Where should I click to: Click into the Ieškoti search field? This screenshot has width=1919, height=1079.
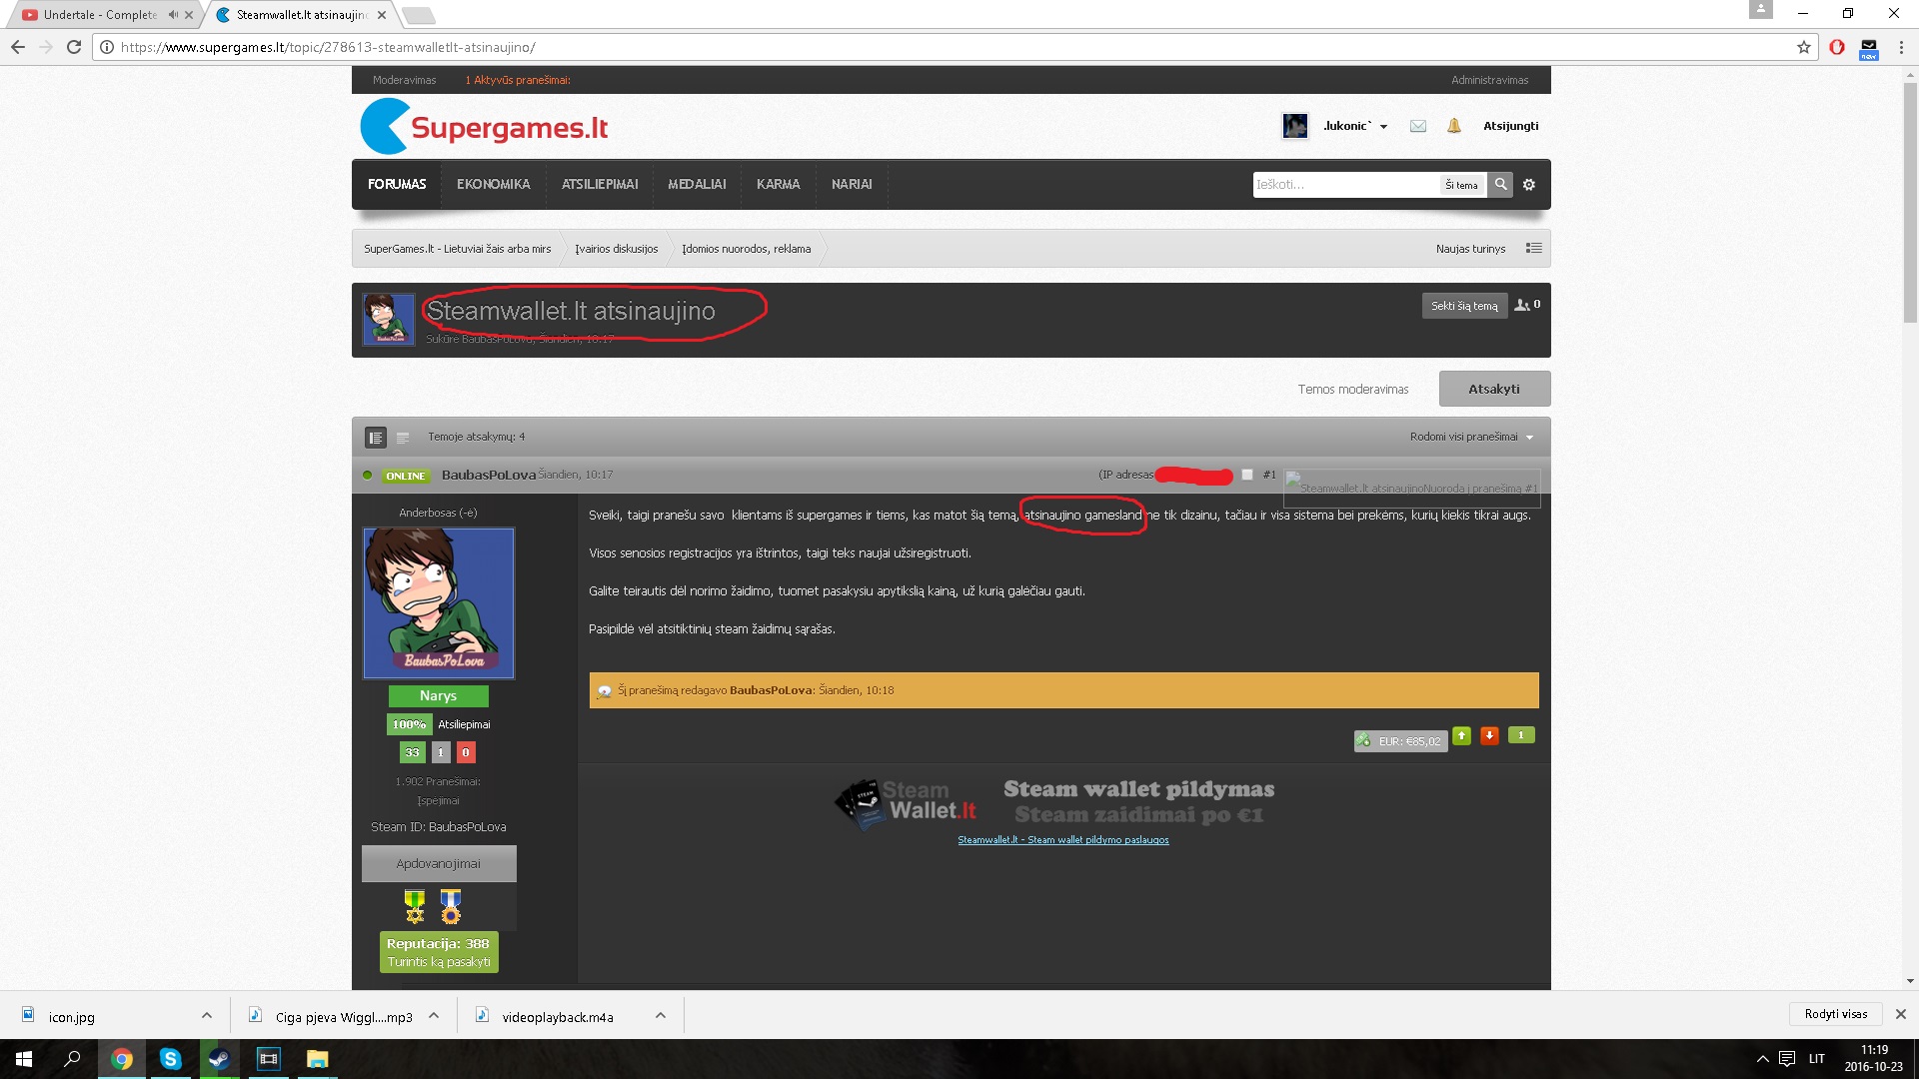click(1345, 185)
